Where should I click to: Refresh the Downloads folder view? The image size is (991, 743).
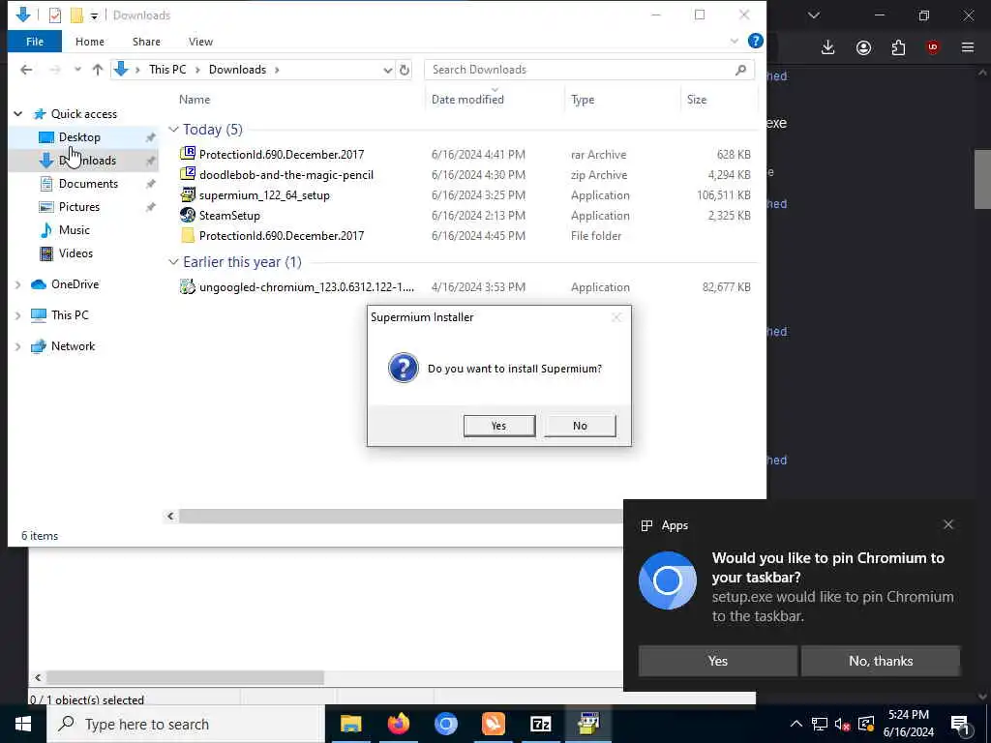(x=405, y=70)
